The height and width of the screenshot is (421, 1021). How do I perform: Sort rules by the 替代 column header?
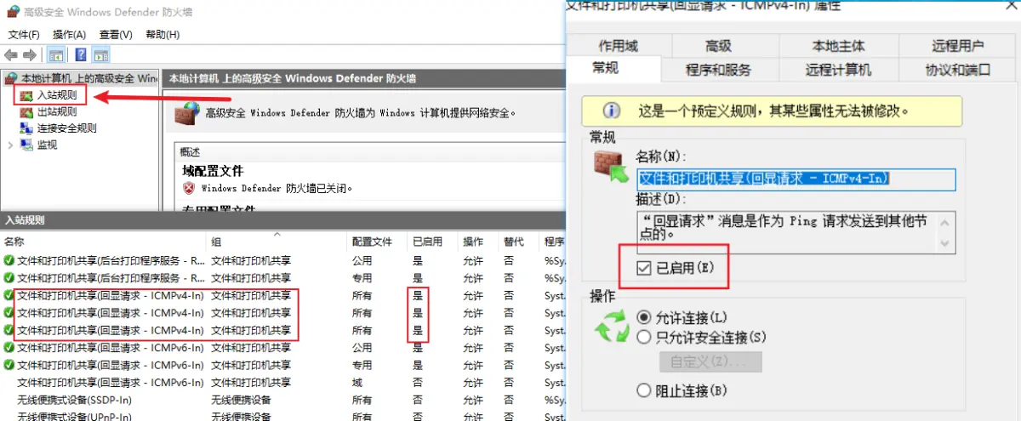(518, 242)
